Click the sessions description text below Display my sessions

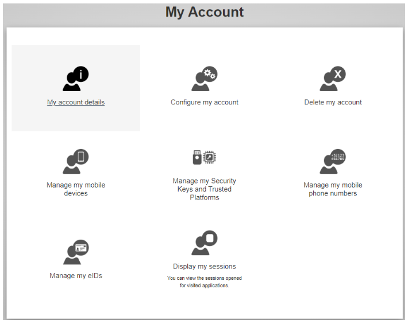(205, 282)
